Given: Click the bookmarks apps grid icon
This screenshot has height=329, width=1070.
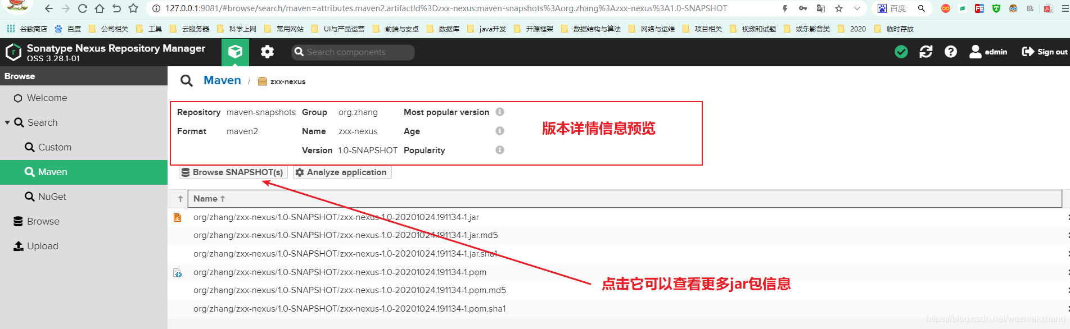Looking at the screenshot, I should (11, 29).
